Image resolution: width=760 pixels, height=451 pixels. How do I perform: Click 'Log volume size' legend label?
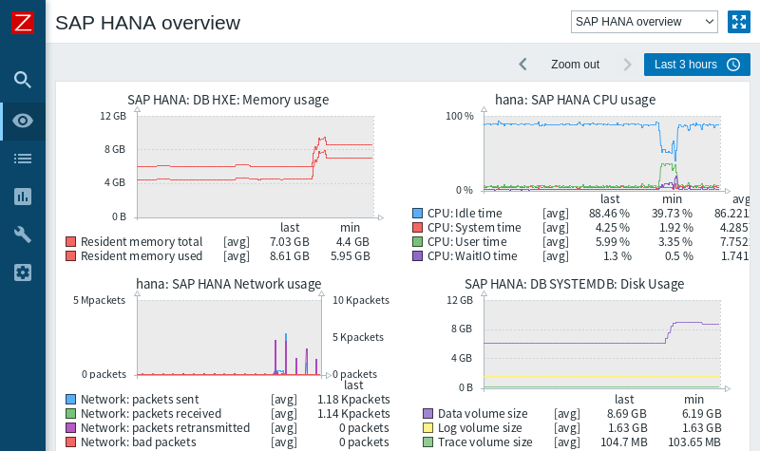pos(480,428)
